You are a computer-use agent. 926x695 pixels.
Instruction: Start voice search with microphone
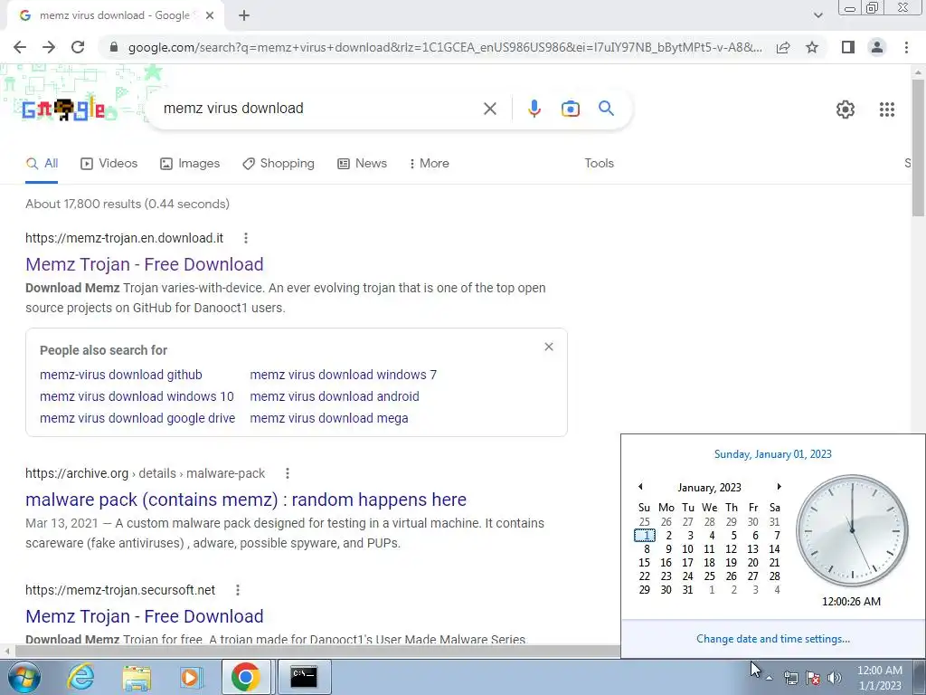[x=534, y=109]
